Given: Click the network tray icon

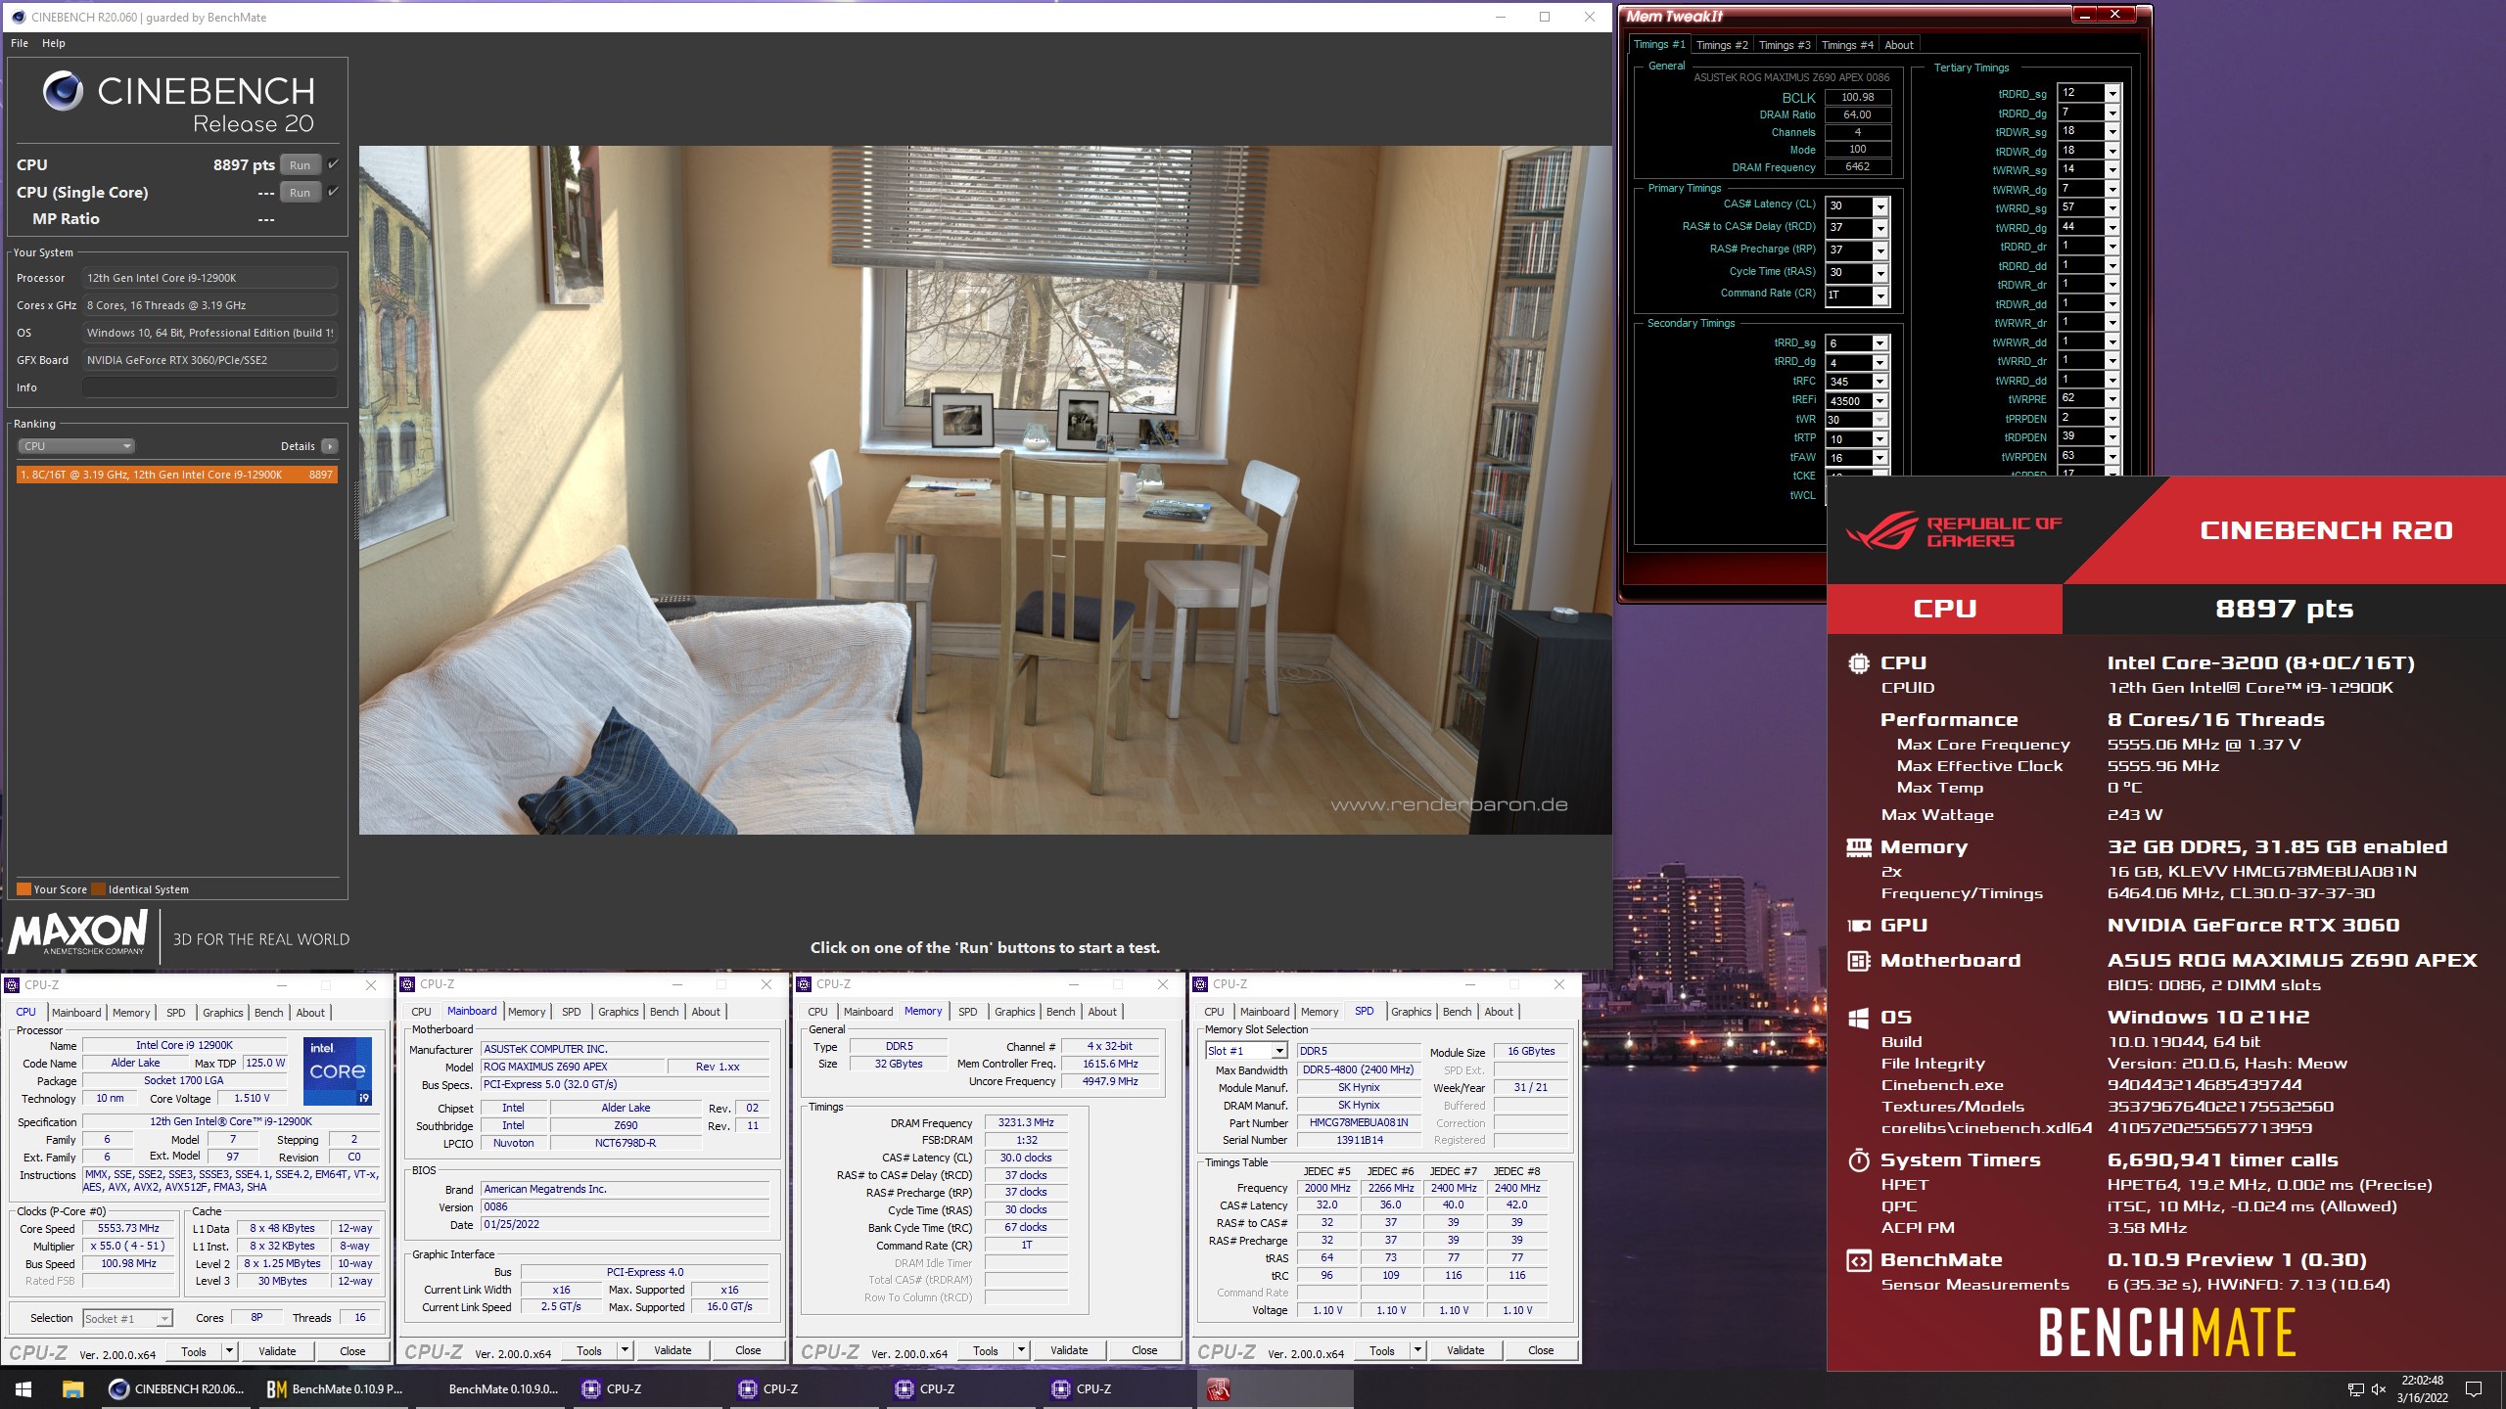Looking at the screenshot, I should 2355,1388.
